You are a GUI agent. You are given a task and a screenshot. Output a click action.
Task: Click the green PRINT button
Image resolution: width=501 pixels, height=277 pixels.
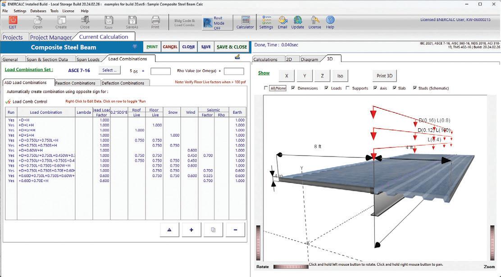point(152,47)
